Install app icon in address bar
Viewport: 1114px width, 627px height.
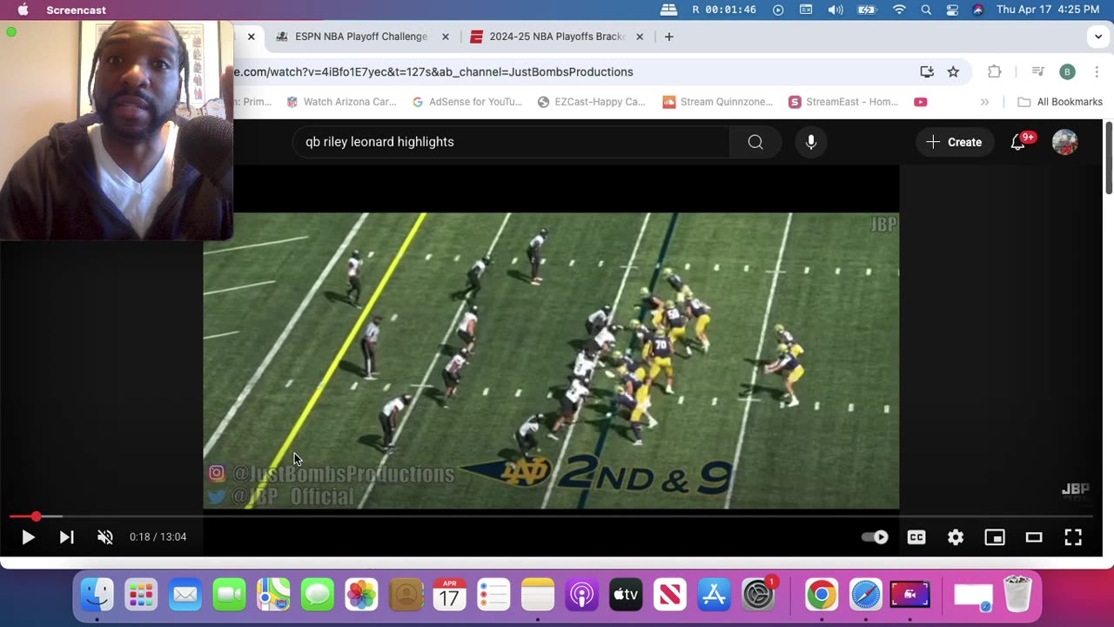tap(927, 72)
